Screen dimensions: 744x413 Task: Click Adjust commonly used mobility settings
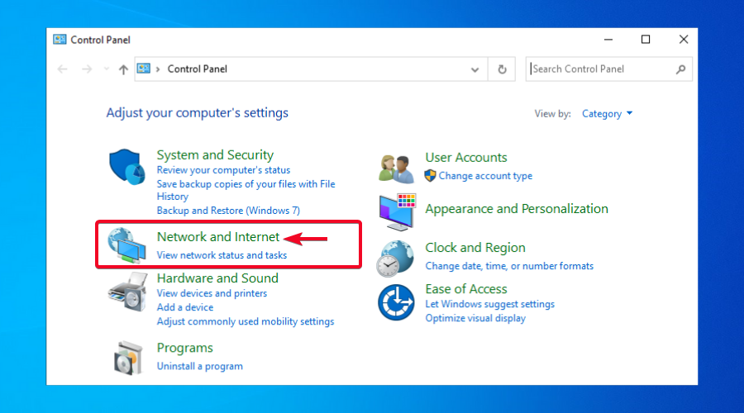click(x=246, y=321)
